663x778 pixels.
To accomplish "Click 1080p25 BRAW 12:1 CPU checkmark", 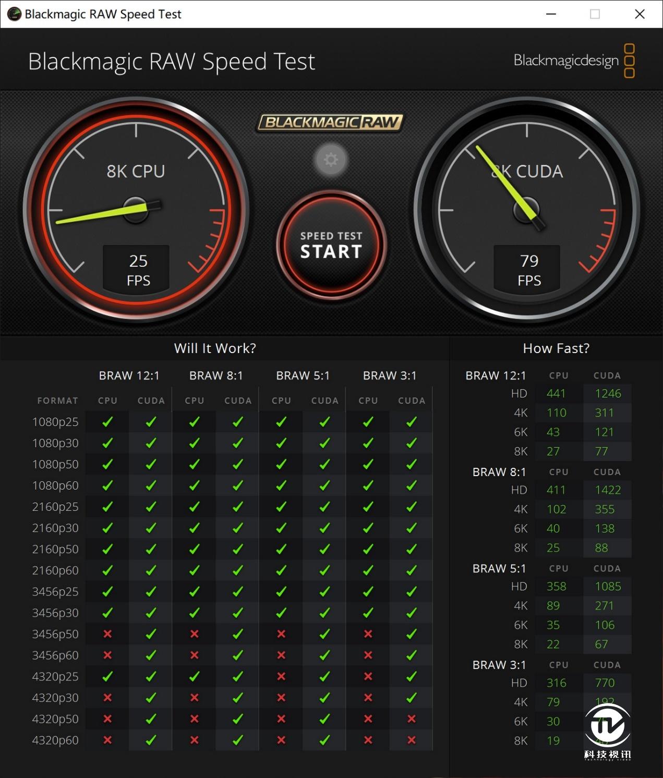I will [x=107, y=422].
